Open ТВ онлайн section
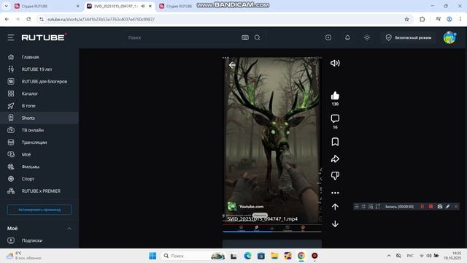The width and height of the screenshot is (467, 263). pyautogui.click(x=39, y=130)
